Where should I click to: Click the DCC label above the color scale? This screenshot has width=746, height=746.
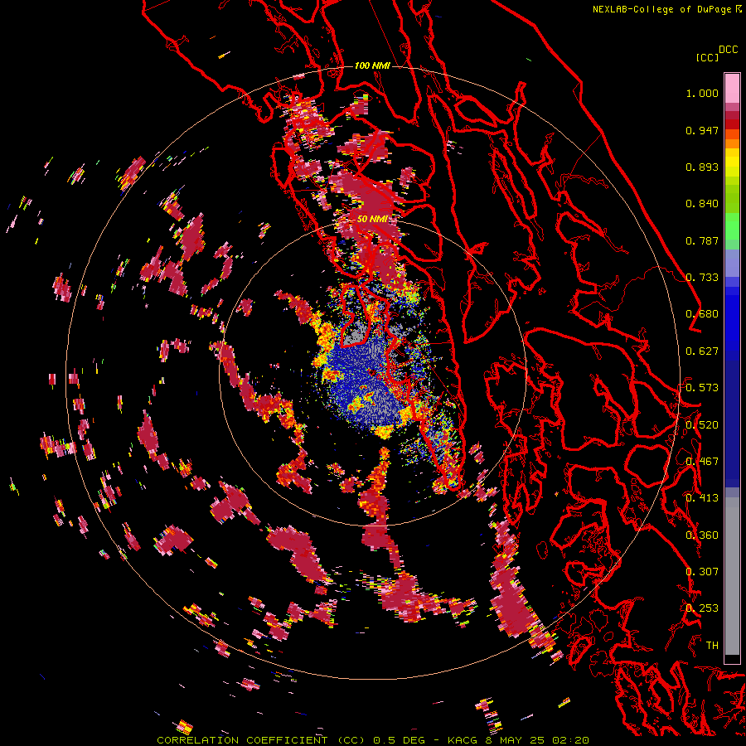(x=729, y=50)
